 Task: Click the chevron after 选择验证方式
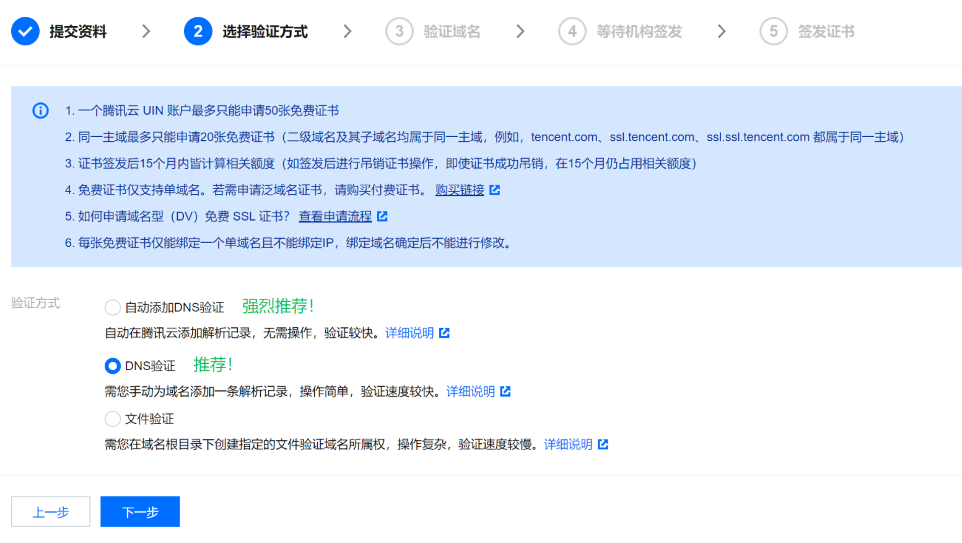pyautogui.click(x=347, y=31)
